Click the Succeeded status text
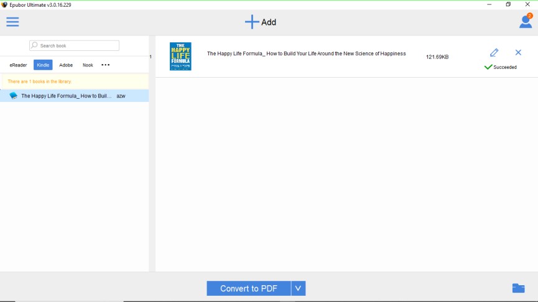 505,67
